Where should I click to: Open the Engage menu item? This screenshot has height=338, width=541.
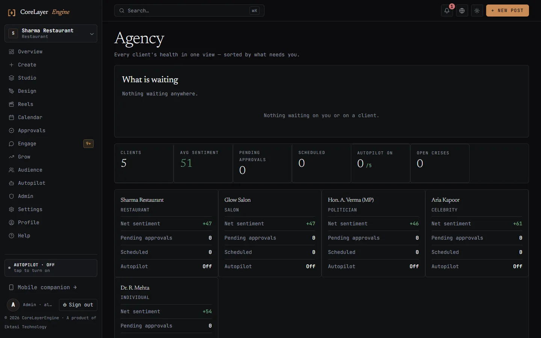pos(51,143)
